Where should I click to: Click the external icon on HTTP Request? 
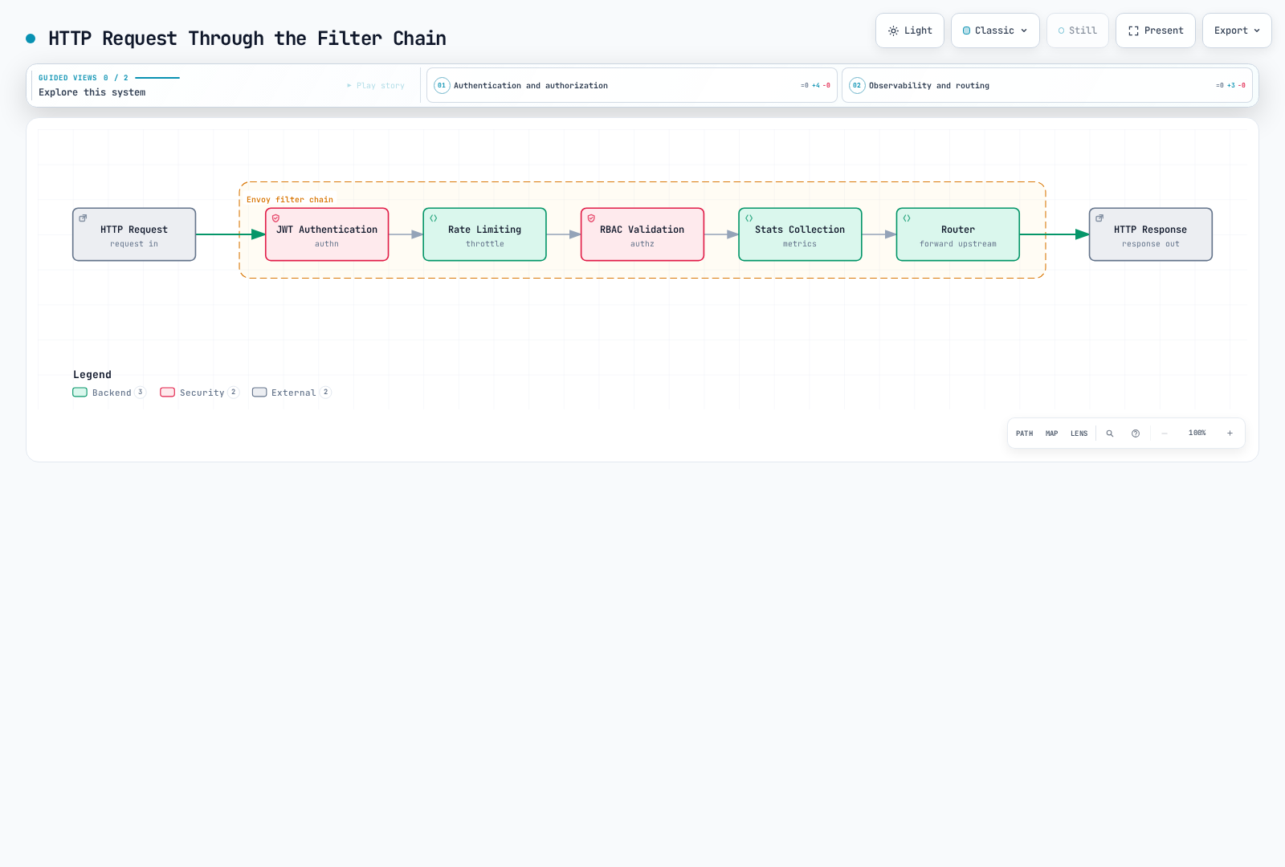83,218
